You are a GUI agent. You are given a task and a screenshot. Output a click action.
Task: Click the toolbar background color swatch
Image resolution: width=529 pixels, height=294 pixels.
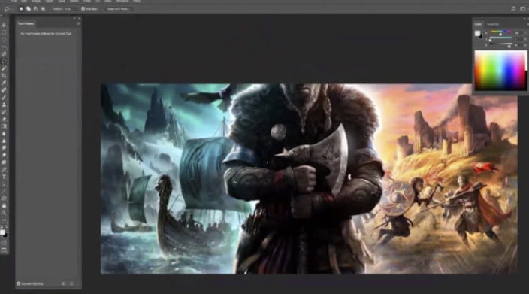5,235
